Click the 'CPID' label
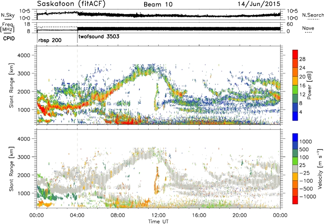Viewport: 324px width, 224px height. pos(9,38)
